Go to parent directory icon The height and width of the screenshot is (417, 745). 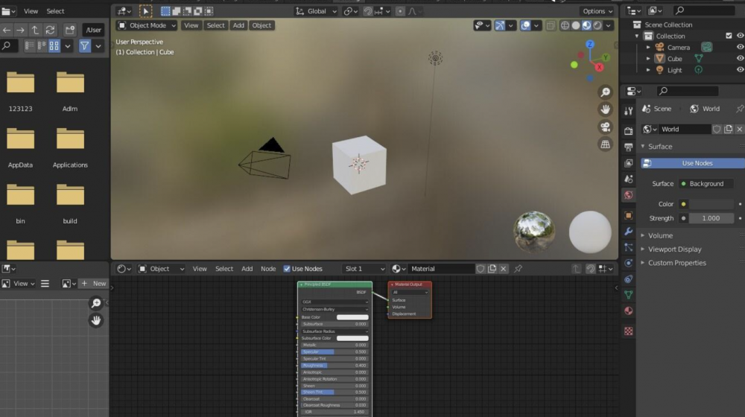coord(35,30)
